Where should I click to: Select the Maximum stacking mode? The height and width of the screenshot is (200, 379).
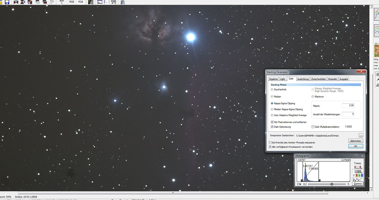313,97
